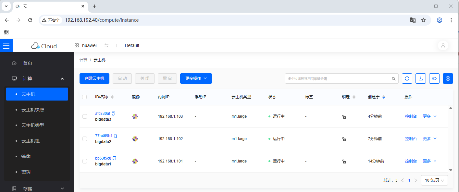
Task: Check the bigdata3 row checkbox
Action: pyautogui.click(x=85, y=116)
